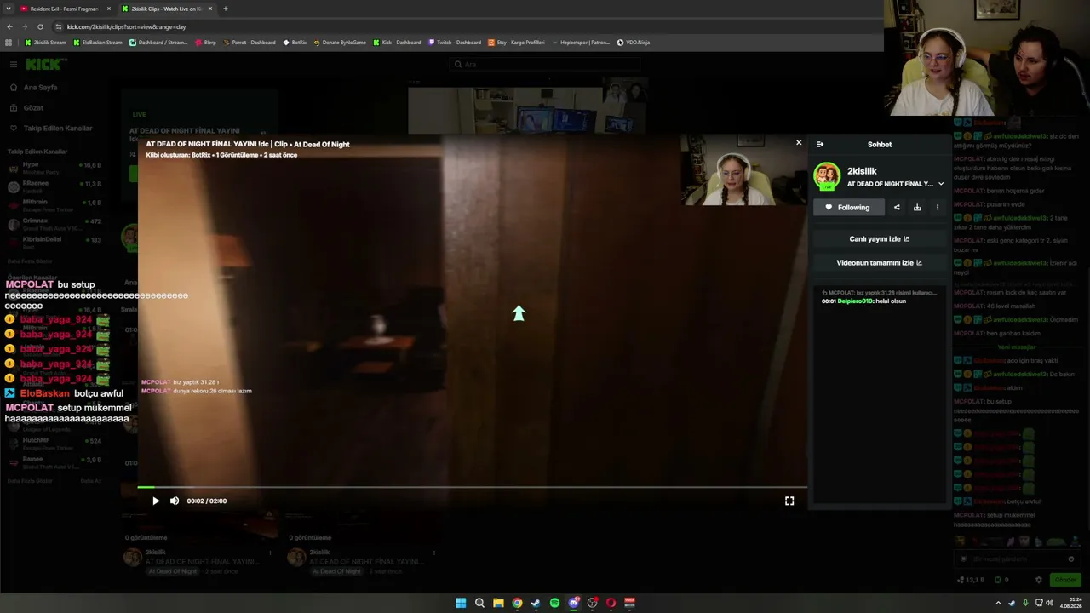
Task: Open the tab search dropdown
Action: tap(9, 9)
